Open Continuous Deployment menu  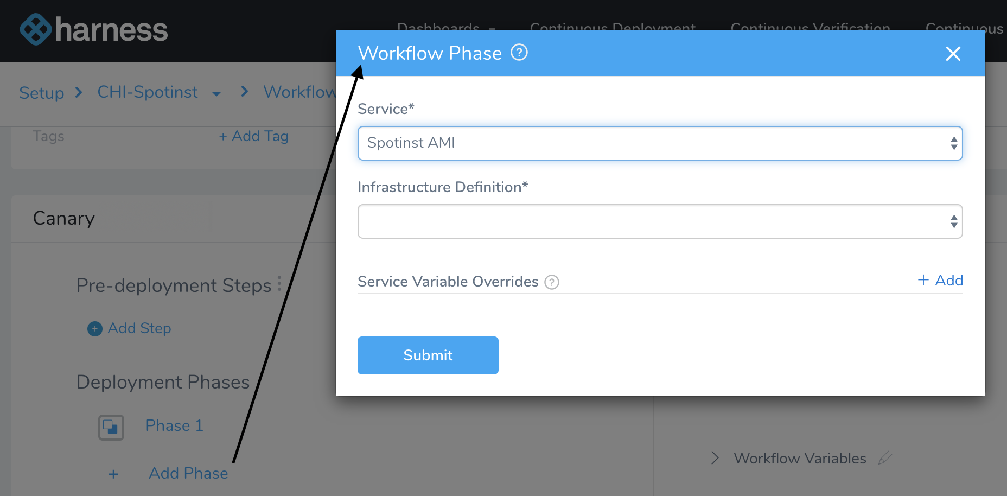[x=613, y=28]
